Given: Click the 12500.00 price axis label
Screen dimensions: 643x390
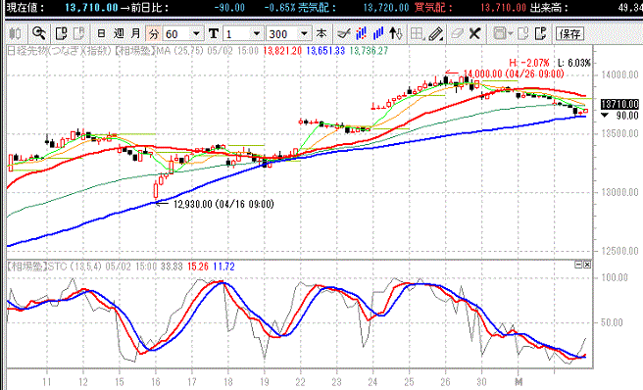Looking at the screenshot, I should click(619, 251).
